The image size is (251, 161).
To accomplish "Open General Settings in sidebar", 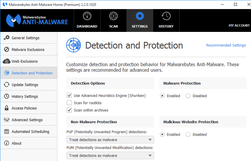I will coord(29,38).
